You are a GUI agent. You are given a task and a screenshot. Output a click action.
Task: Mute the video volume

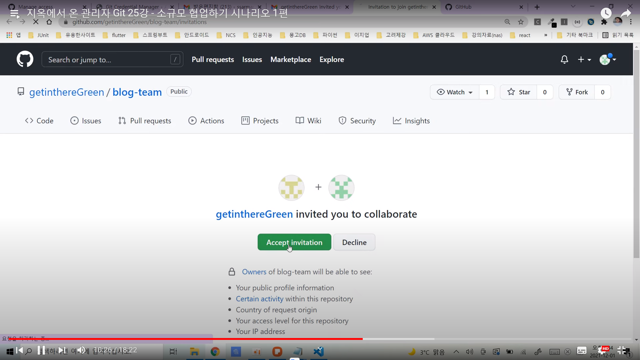tap(81, 350)
